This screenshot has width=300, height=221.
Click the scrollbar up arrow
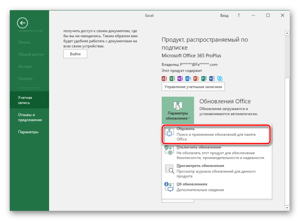coord(287,33)
